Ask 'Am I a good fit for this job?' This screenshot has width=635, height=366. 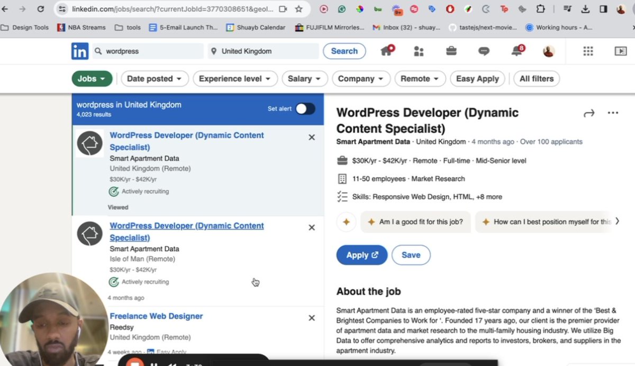(x=415, y=222)
